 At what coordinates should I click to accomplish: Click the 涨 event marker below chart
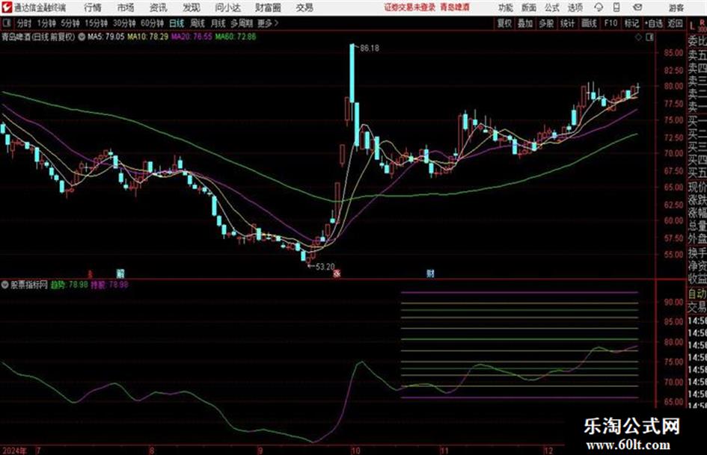pos(337,273)
